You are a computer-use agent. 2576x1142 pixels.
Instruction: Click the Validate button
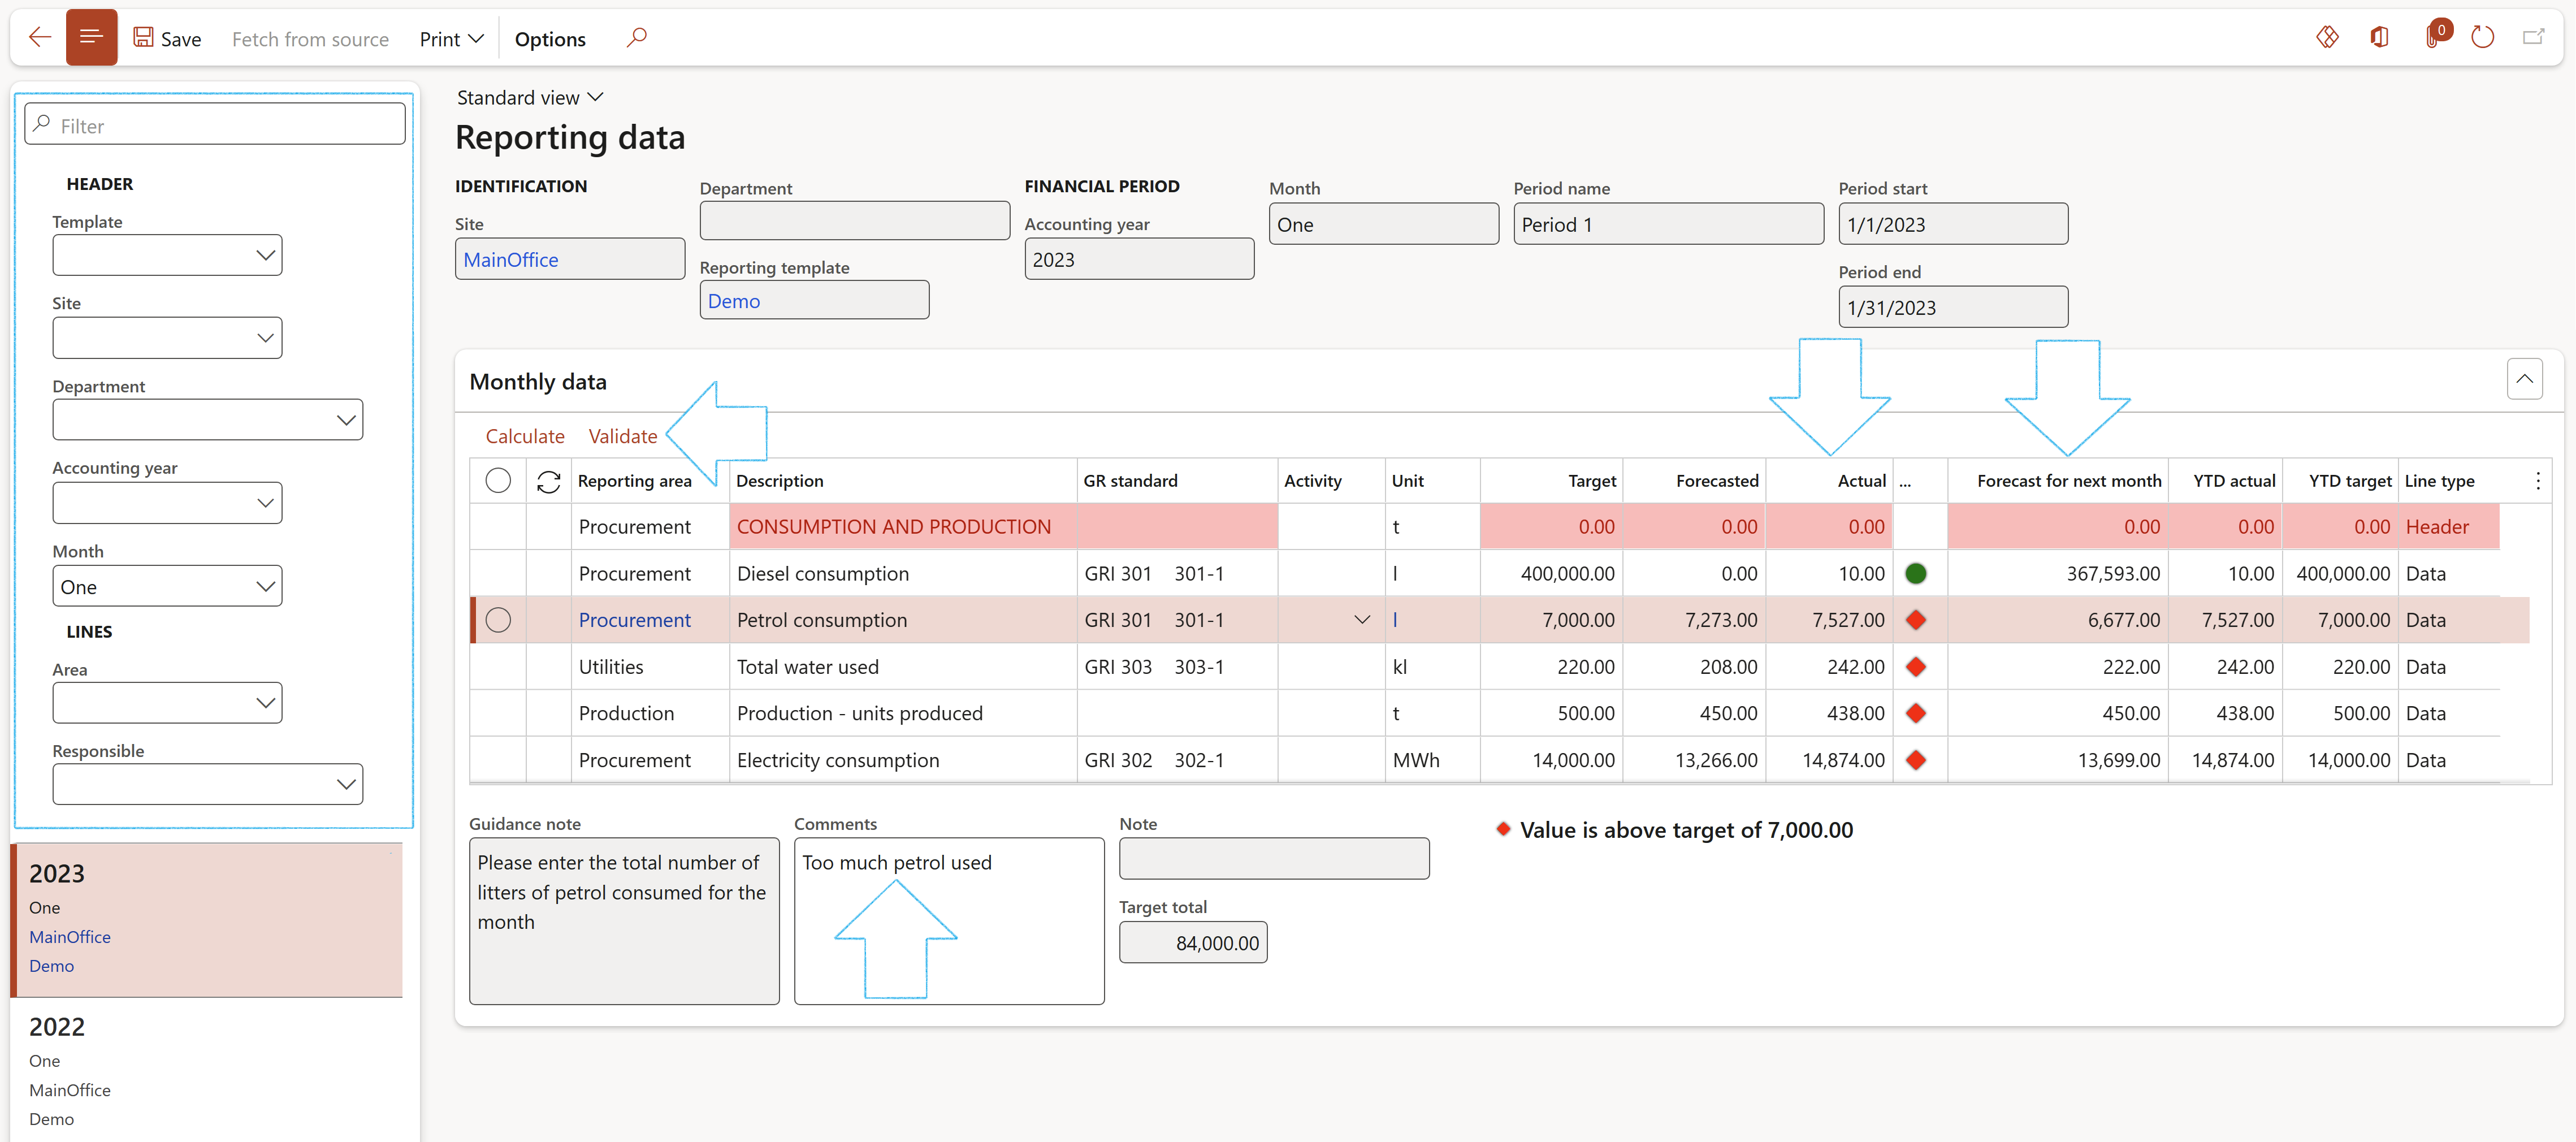[x=622, y=436]
